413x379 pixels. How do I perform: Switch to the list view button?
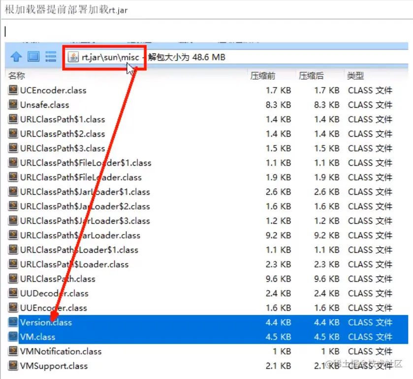(x=51, y=57)
